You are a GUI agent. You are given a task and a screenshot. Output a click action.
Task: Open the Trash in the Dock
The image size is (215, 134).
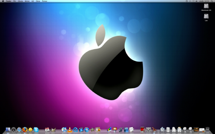pos(207,129)
